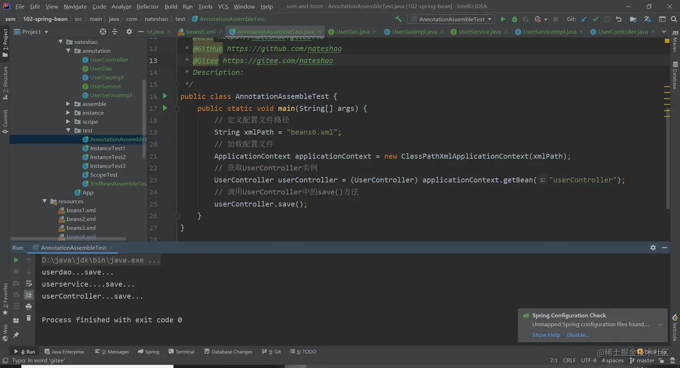Viewport: 680px width, 368px height.
Task: Clear run output with the trash icon
Action: click(x=28, y=318)
